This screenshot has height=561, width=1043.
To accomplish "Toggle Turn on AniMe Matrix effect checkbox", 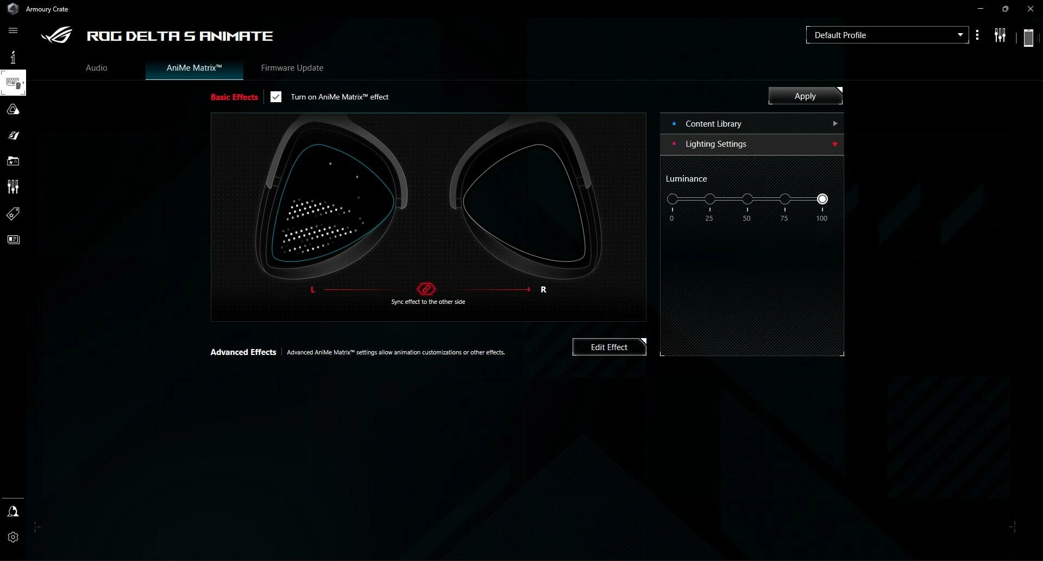I will point(276,97).
